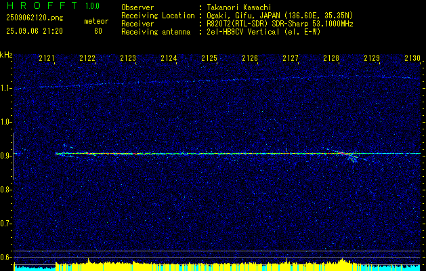Click the 2123 time axis label
Screen dimensions: 426x271
point(128,58)
